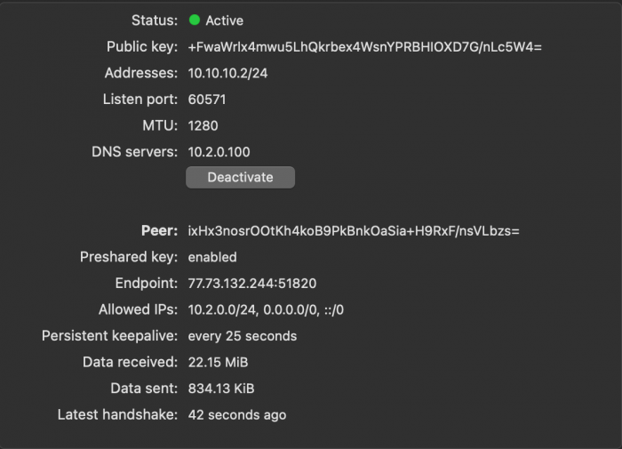
Task: Click the '42 seconds ago' handshake value
Action: (x=237, y=414)
